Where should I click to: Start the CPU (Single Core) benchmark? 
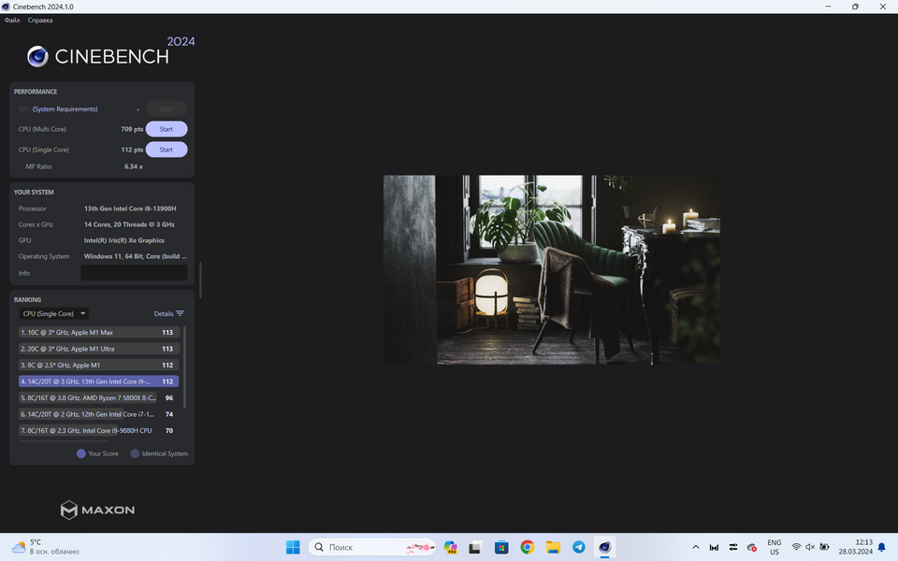pos(166,150)
